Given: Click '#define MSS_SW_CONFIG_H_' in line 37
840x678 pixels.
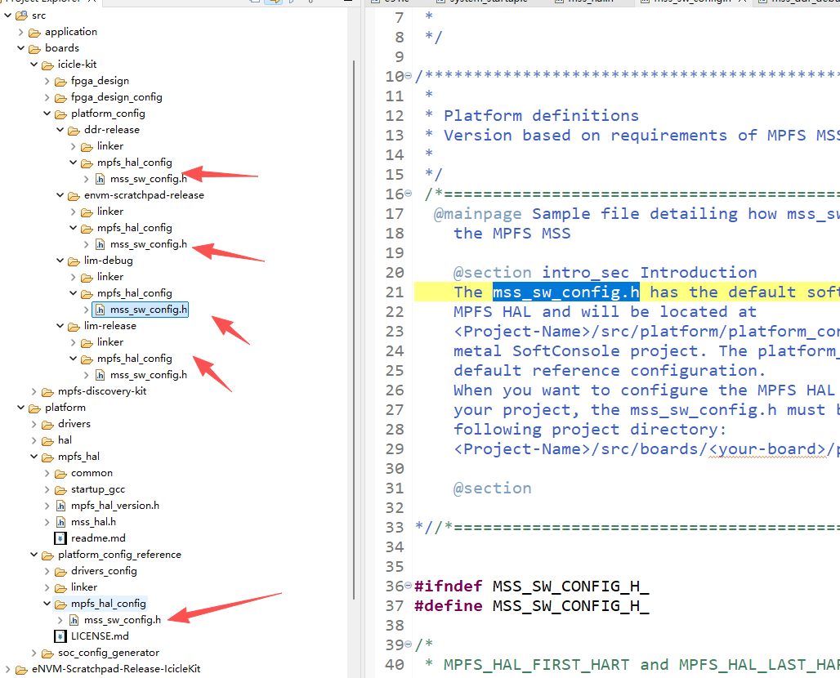Looking at the screenshot, I should click(531, 605).
